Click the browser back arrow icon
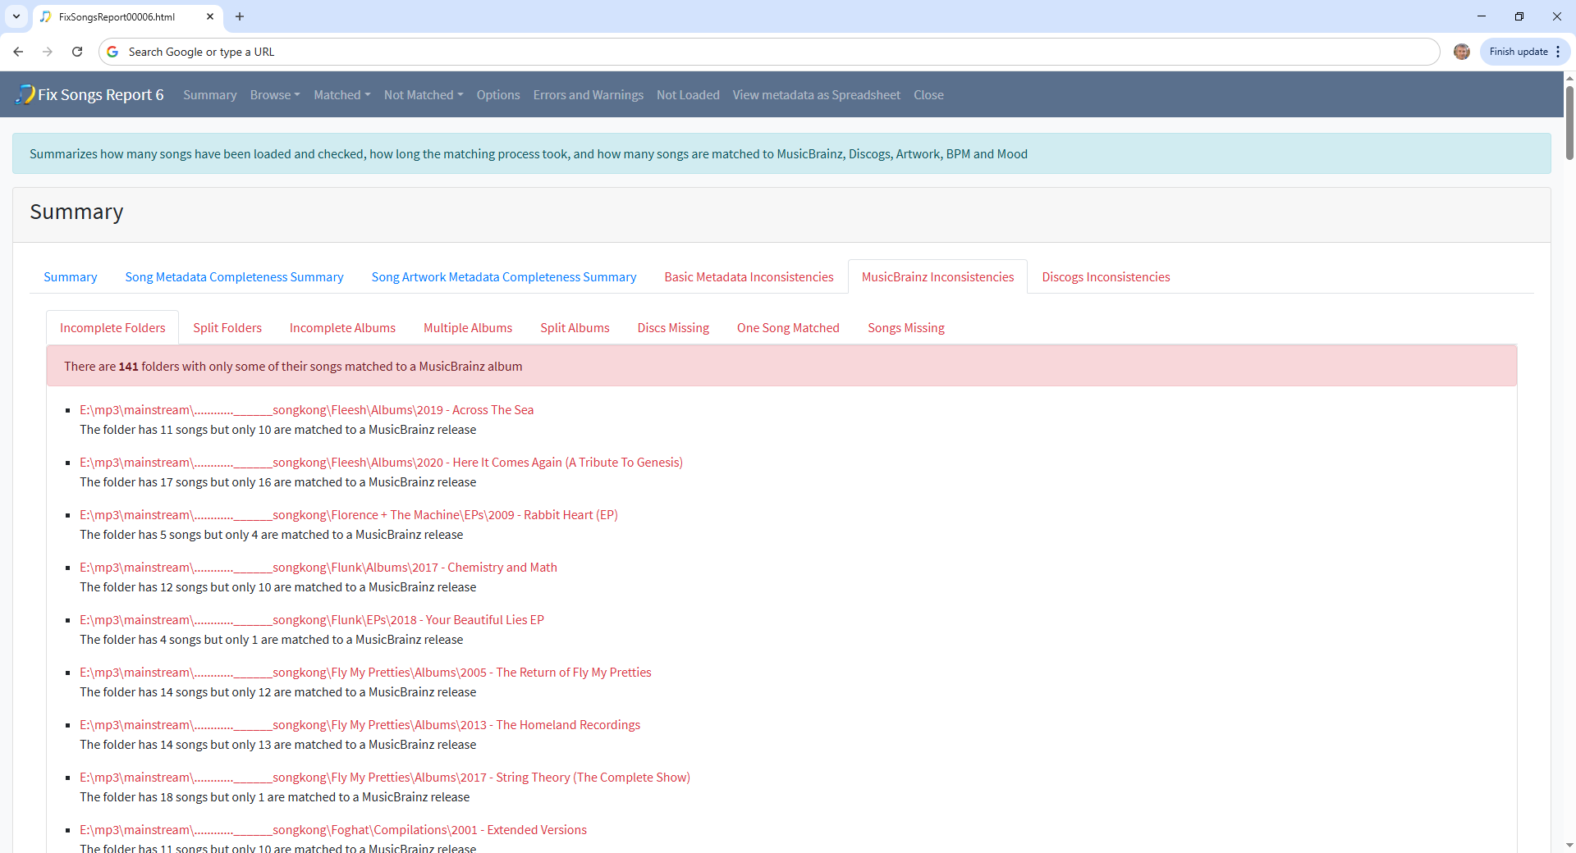Viewport: 1576px width, 853px height. (x=18, y=52)
